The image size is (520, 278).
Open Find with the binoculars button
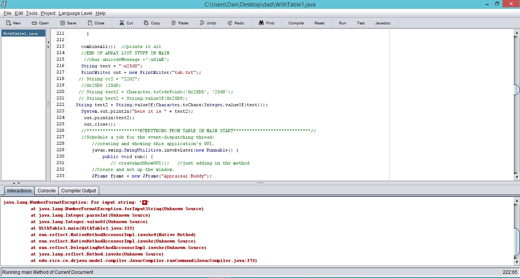(x=266, y=23)
